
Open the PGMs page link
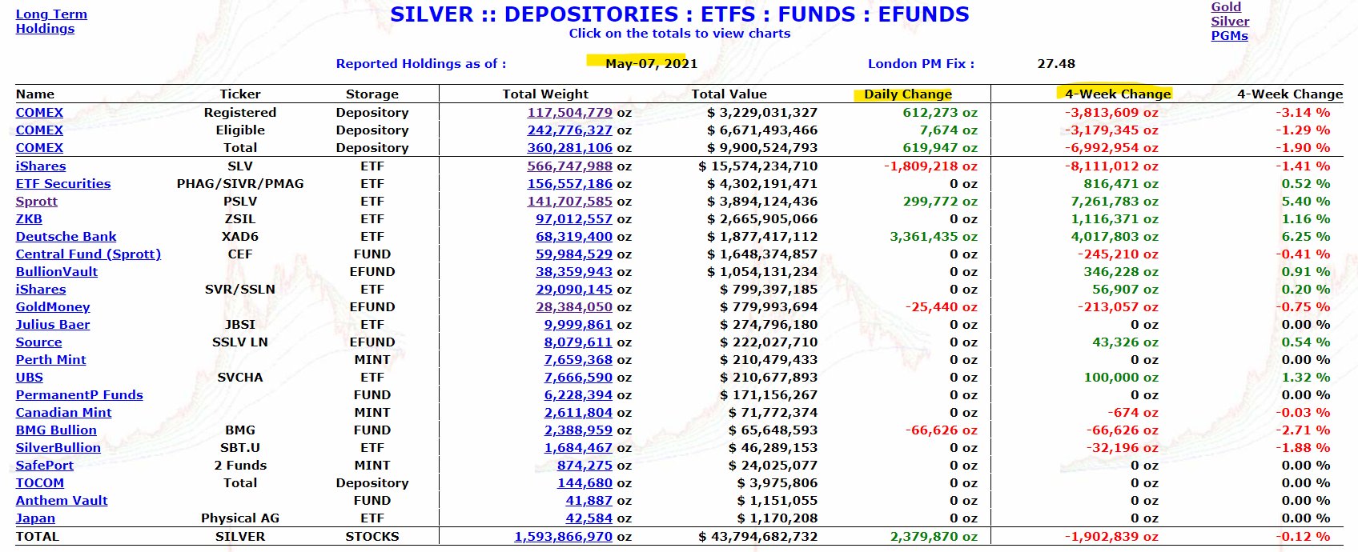click(x=1229, y=35)
